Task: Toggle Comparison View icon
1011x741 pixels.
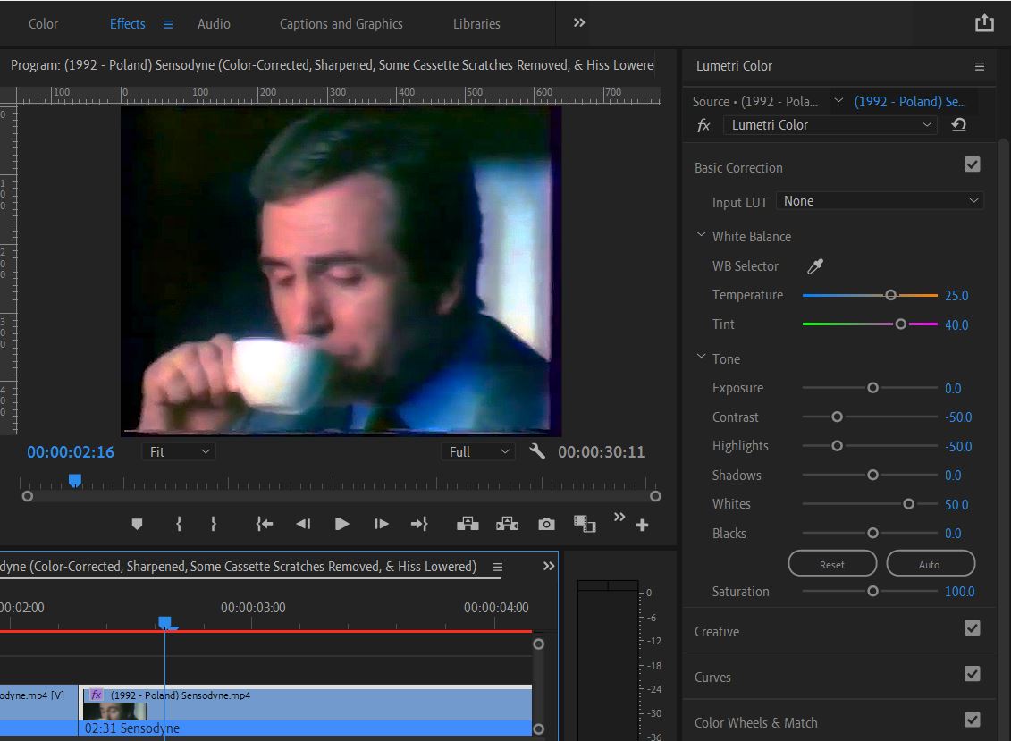Action: tap(585, 524)
